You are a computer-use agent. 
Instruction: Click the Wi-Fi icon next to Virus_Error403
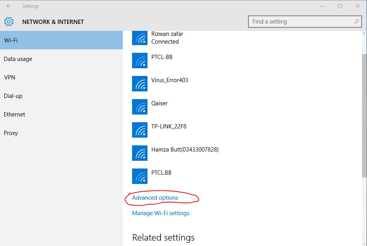point(140,84)
